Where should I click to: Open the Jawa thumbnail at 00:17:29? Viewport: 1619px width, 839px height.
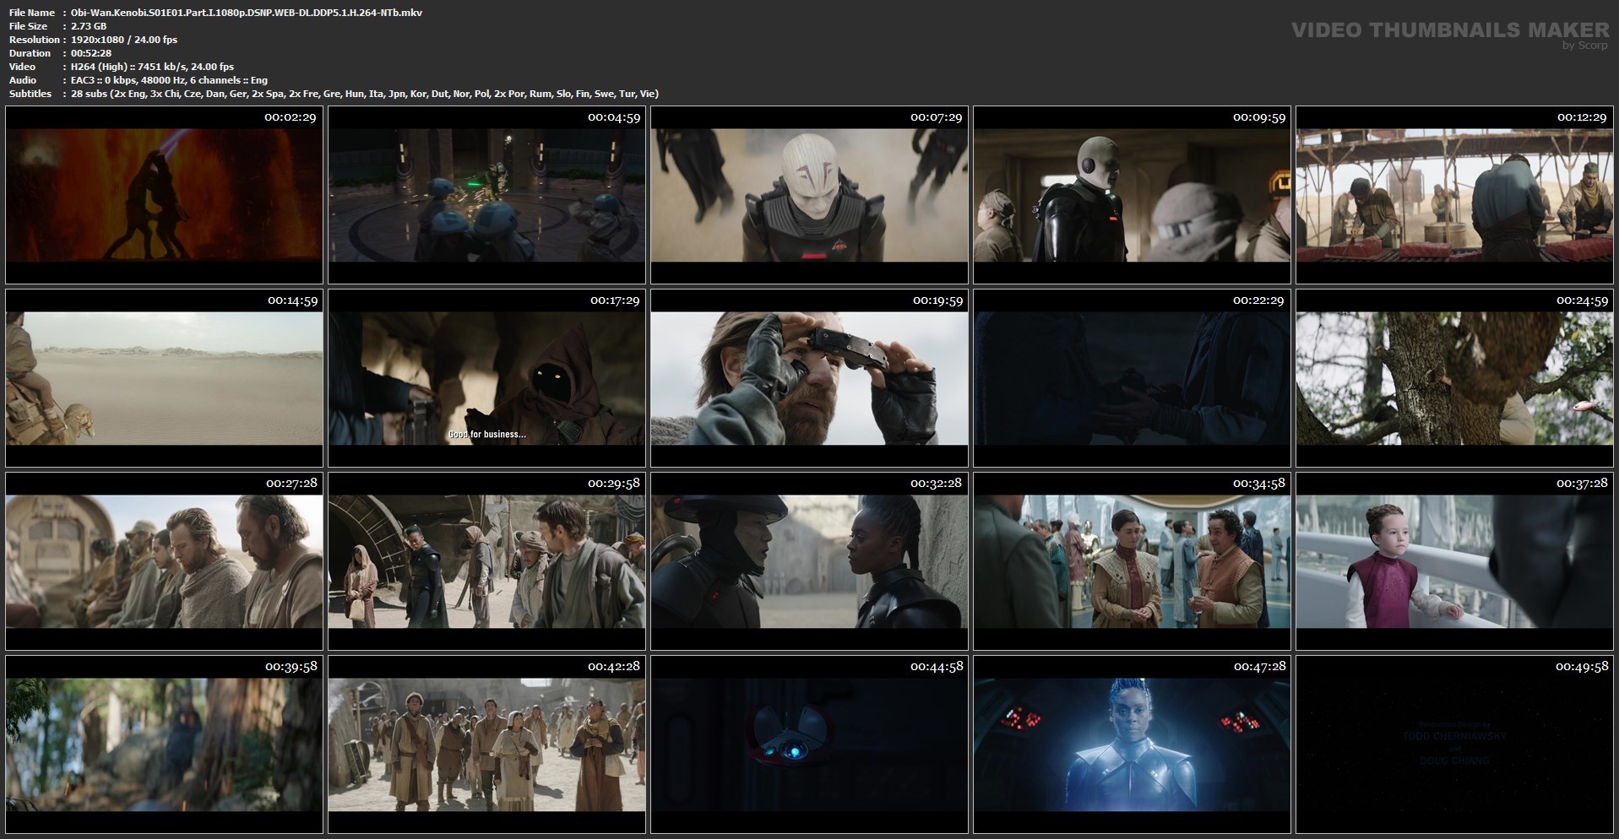click(x=486, y=378)
